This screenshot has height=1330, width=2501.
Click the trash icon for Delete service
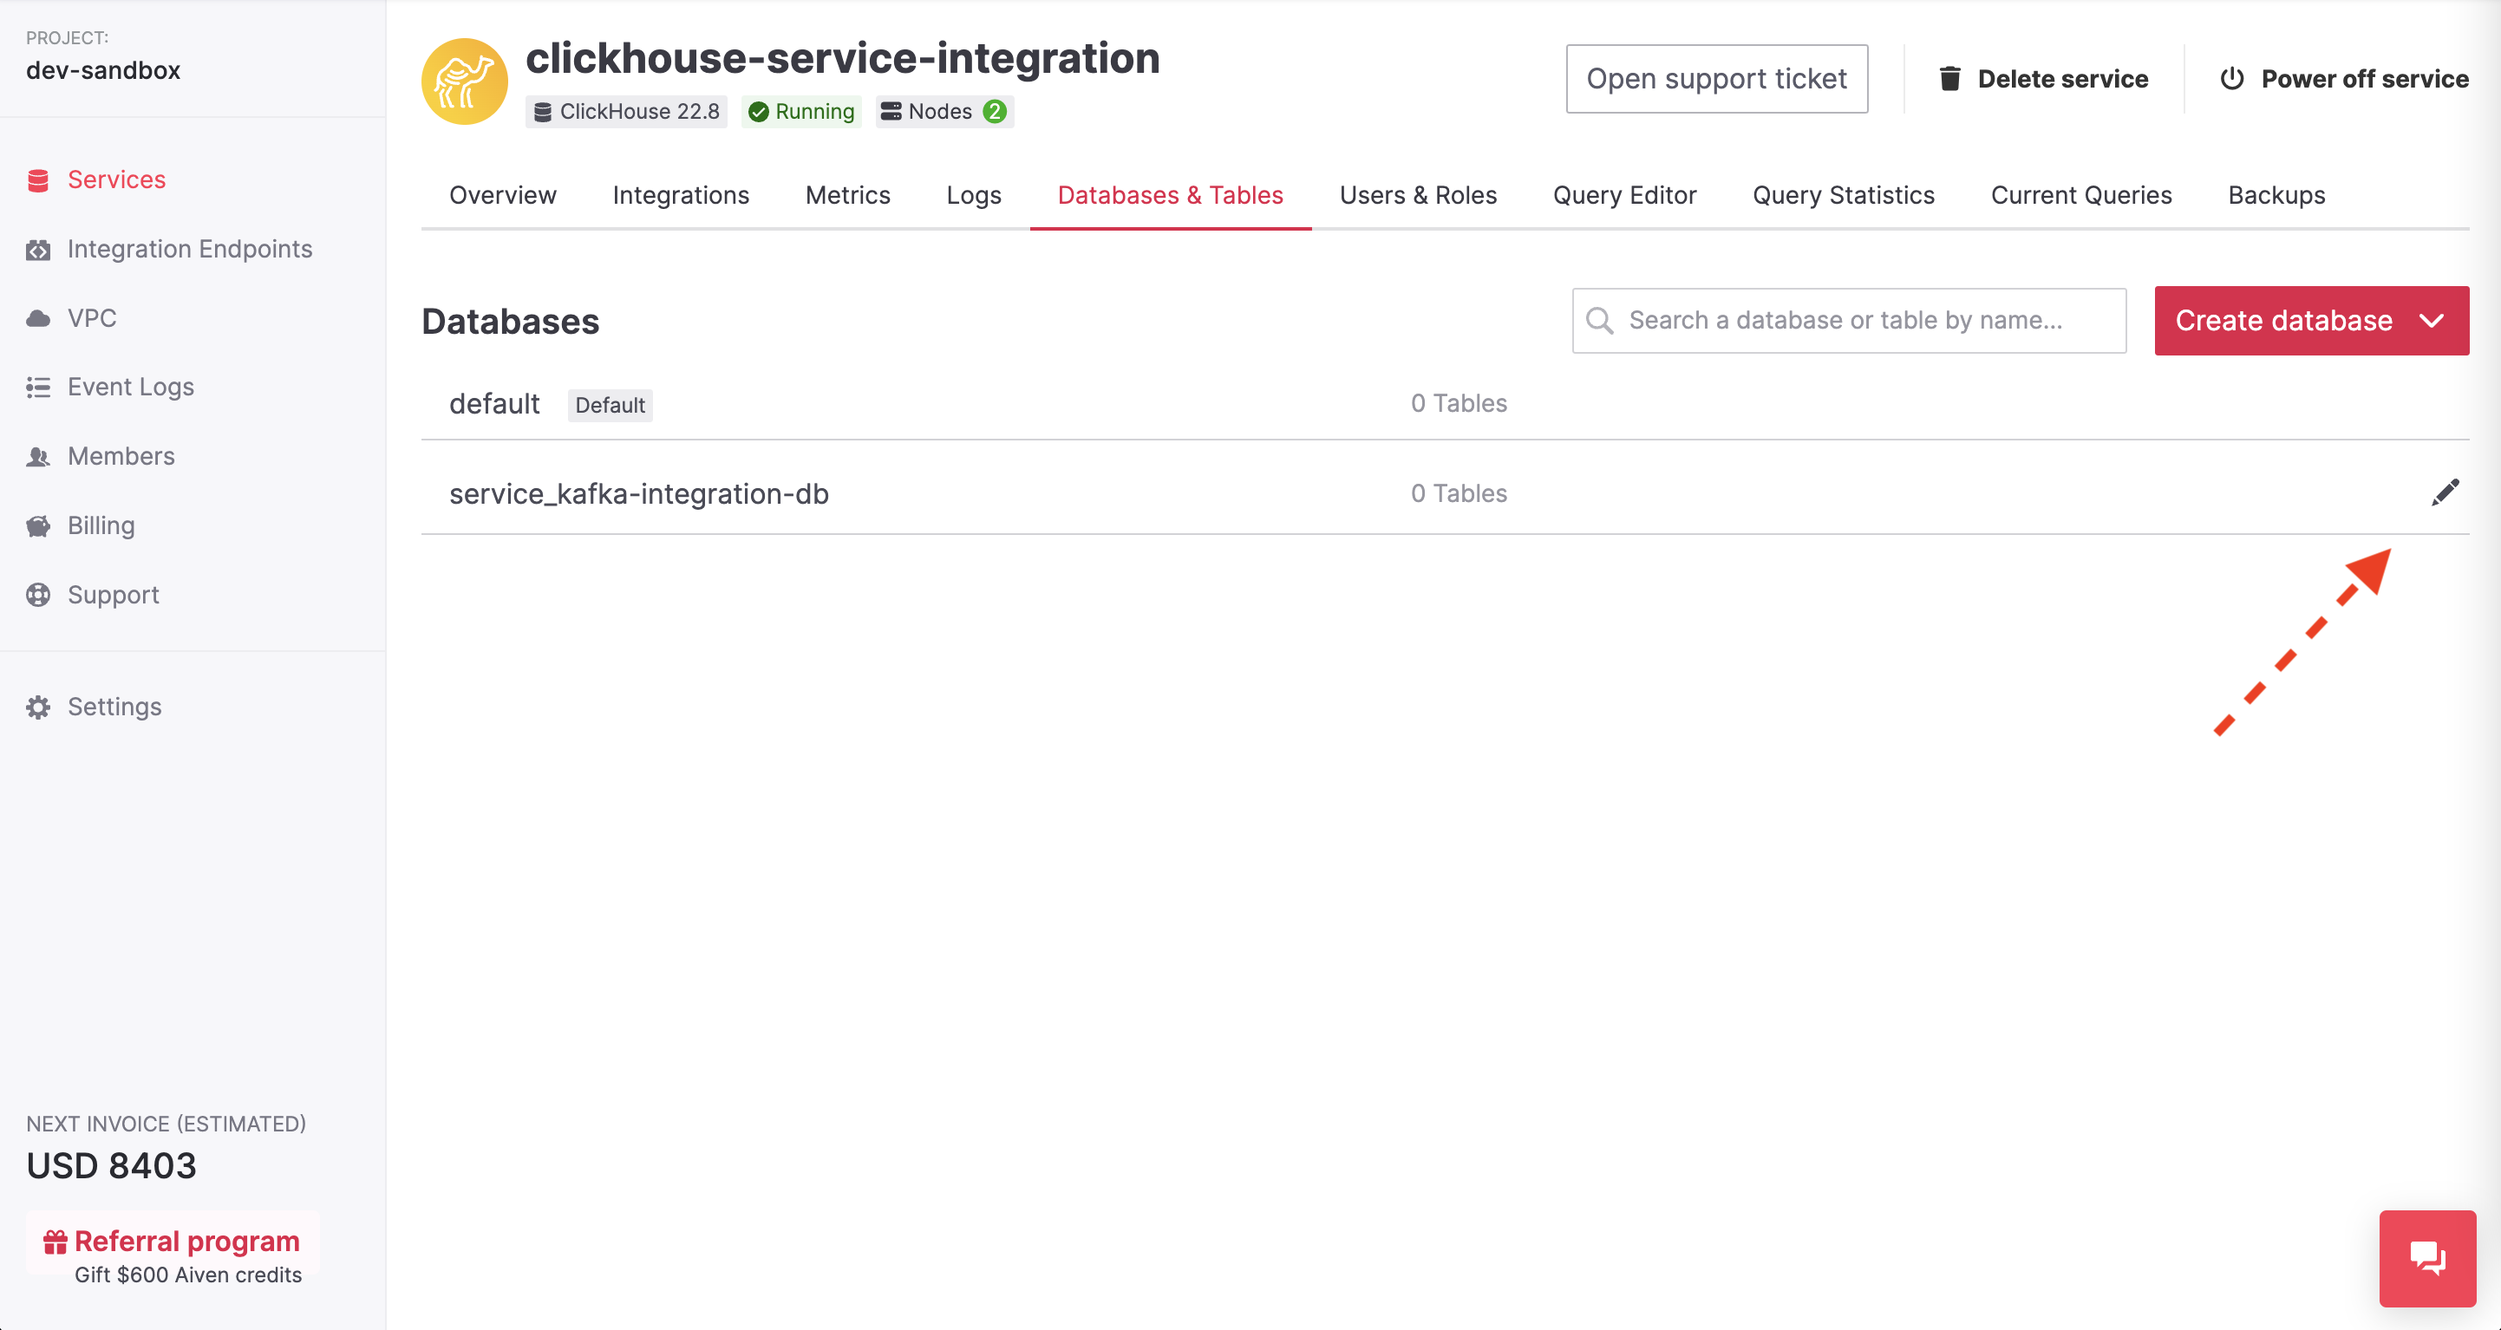(x=1949, y=79)
